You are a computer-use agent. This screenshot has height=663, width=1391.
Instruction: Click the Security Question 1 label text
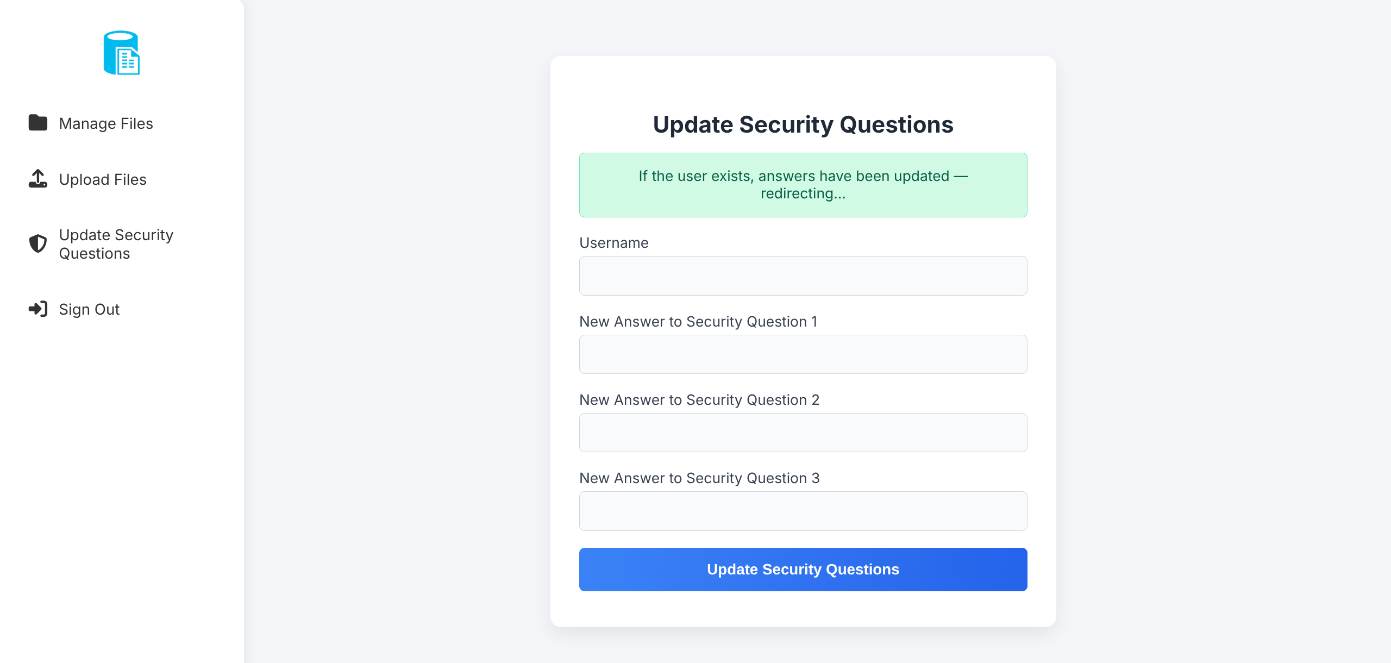click(698, 322)
